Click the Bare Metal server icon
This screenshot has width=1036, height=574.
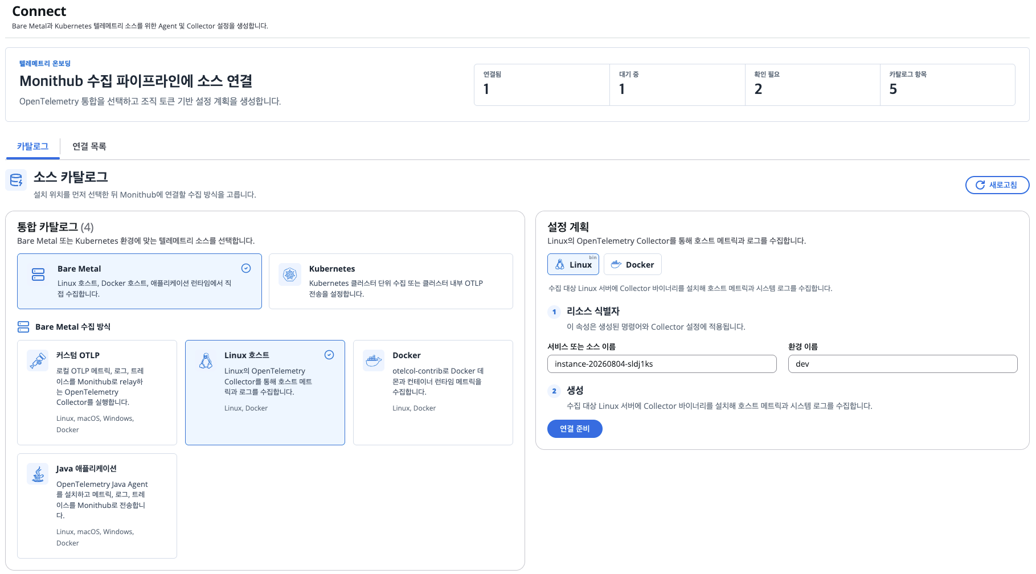tap(38, 274)
